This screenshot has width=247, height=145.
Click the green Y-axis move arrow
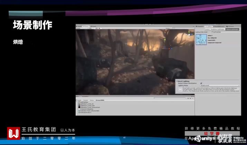(165, 39)
